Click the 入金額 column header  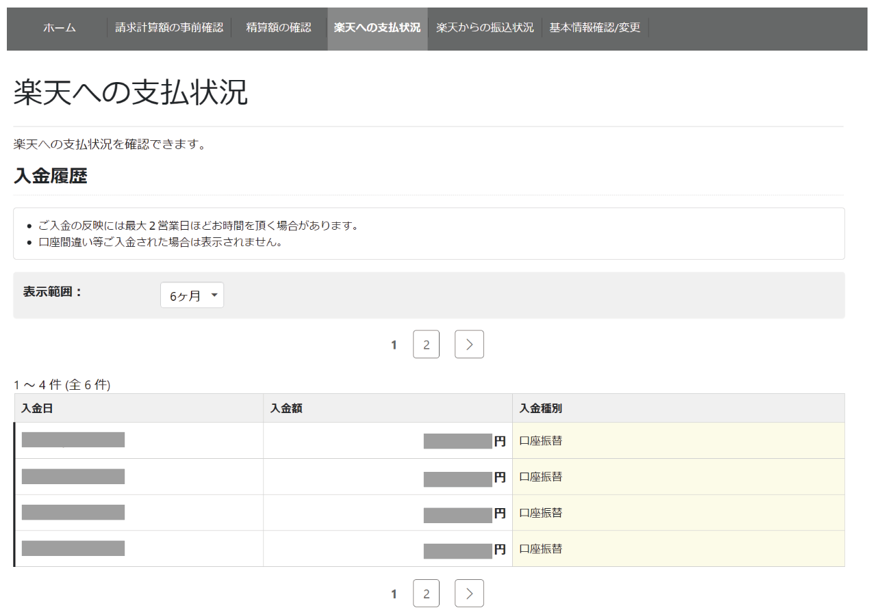click(x=286, y=408)
